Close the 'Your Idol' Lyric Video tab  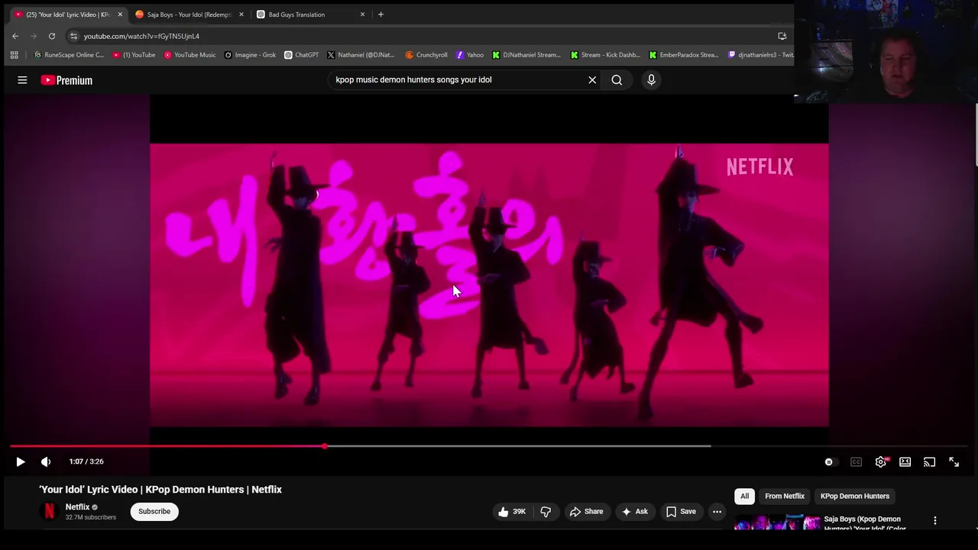click(x=120, y=15)
